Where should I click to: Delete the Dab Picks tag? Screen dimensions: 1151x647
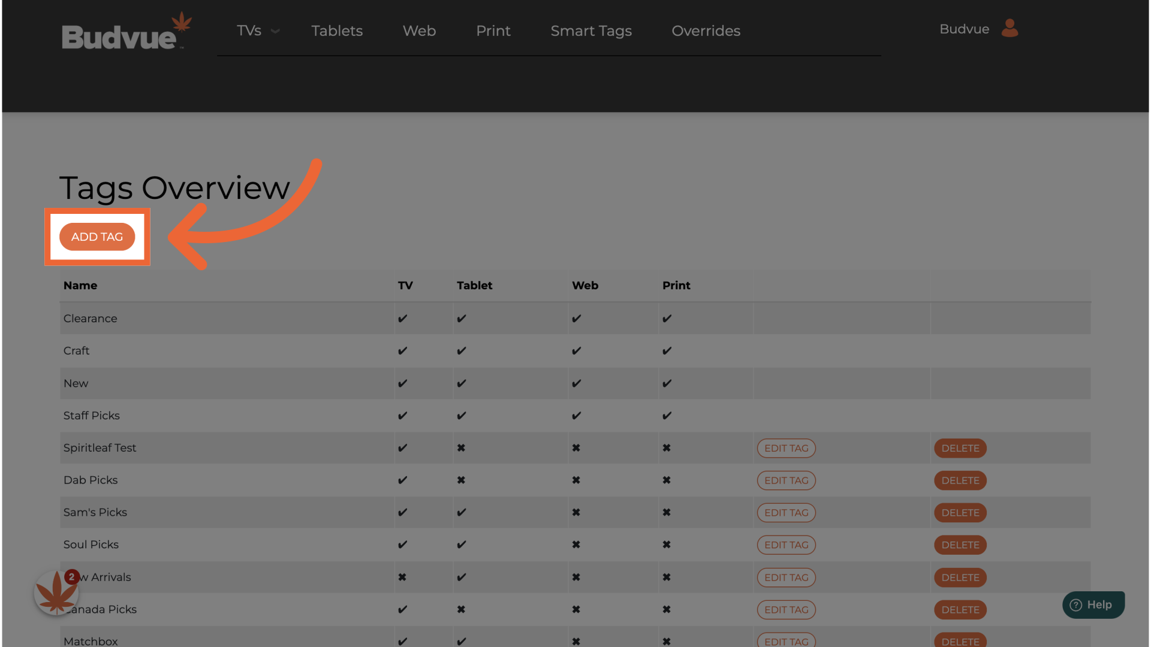960,480
